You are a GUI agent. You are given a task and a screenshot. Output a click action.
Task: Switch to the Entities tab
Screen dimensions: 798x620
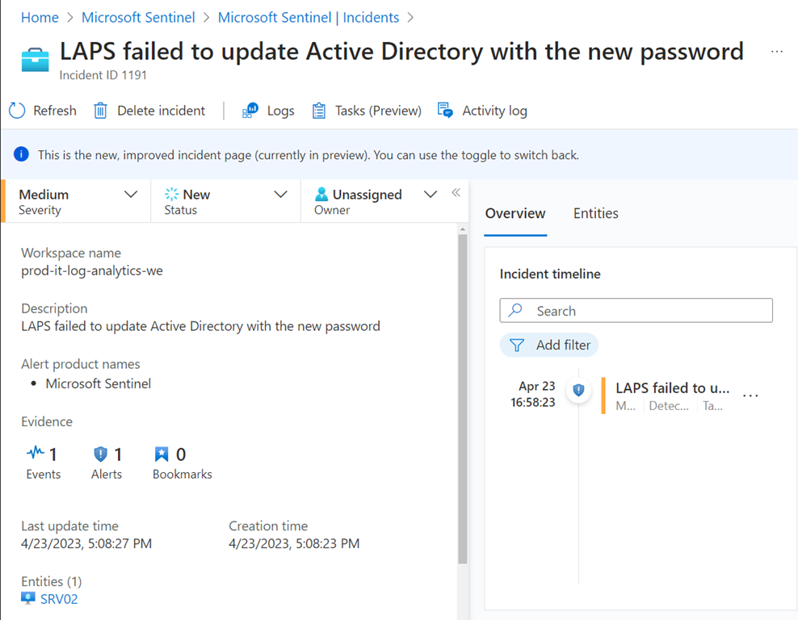click(x=595, y=214)
